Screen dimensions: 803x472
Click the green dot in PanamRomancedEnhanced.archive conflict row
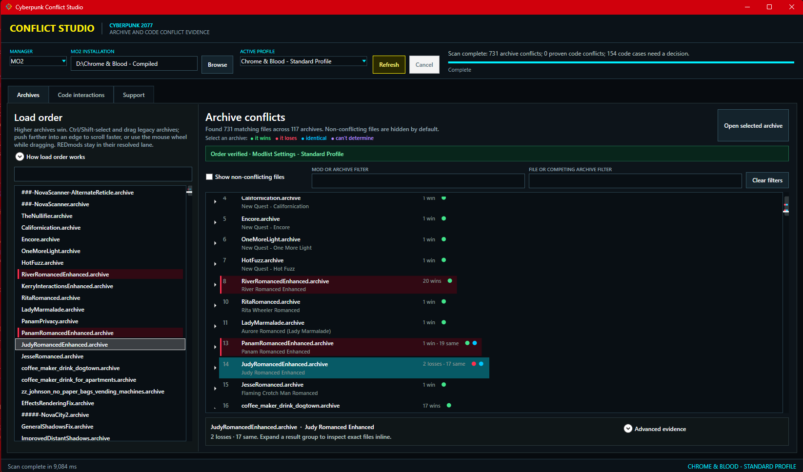[x=467, y=343]
